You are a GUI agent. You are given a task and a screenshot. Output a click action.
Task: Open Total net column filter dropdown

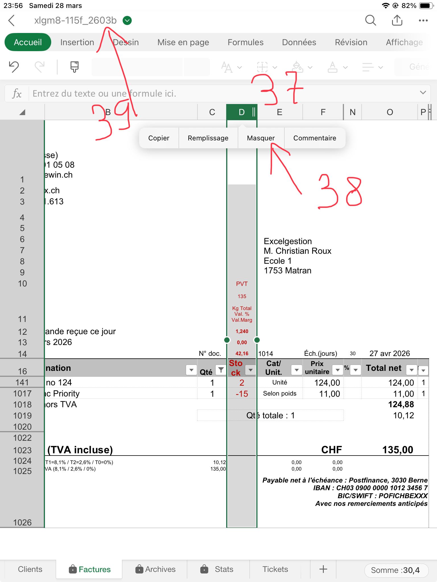point(411,370)
